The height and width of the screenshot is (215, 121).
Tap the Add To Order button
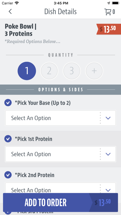point(60,202)
